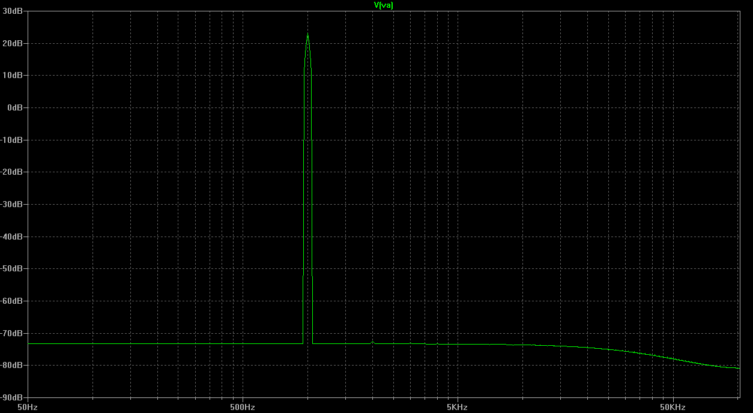Click the 10dB axis label

[x=13, y=76]
